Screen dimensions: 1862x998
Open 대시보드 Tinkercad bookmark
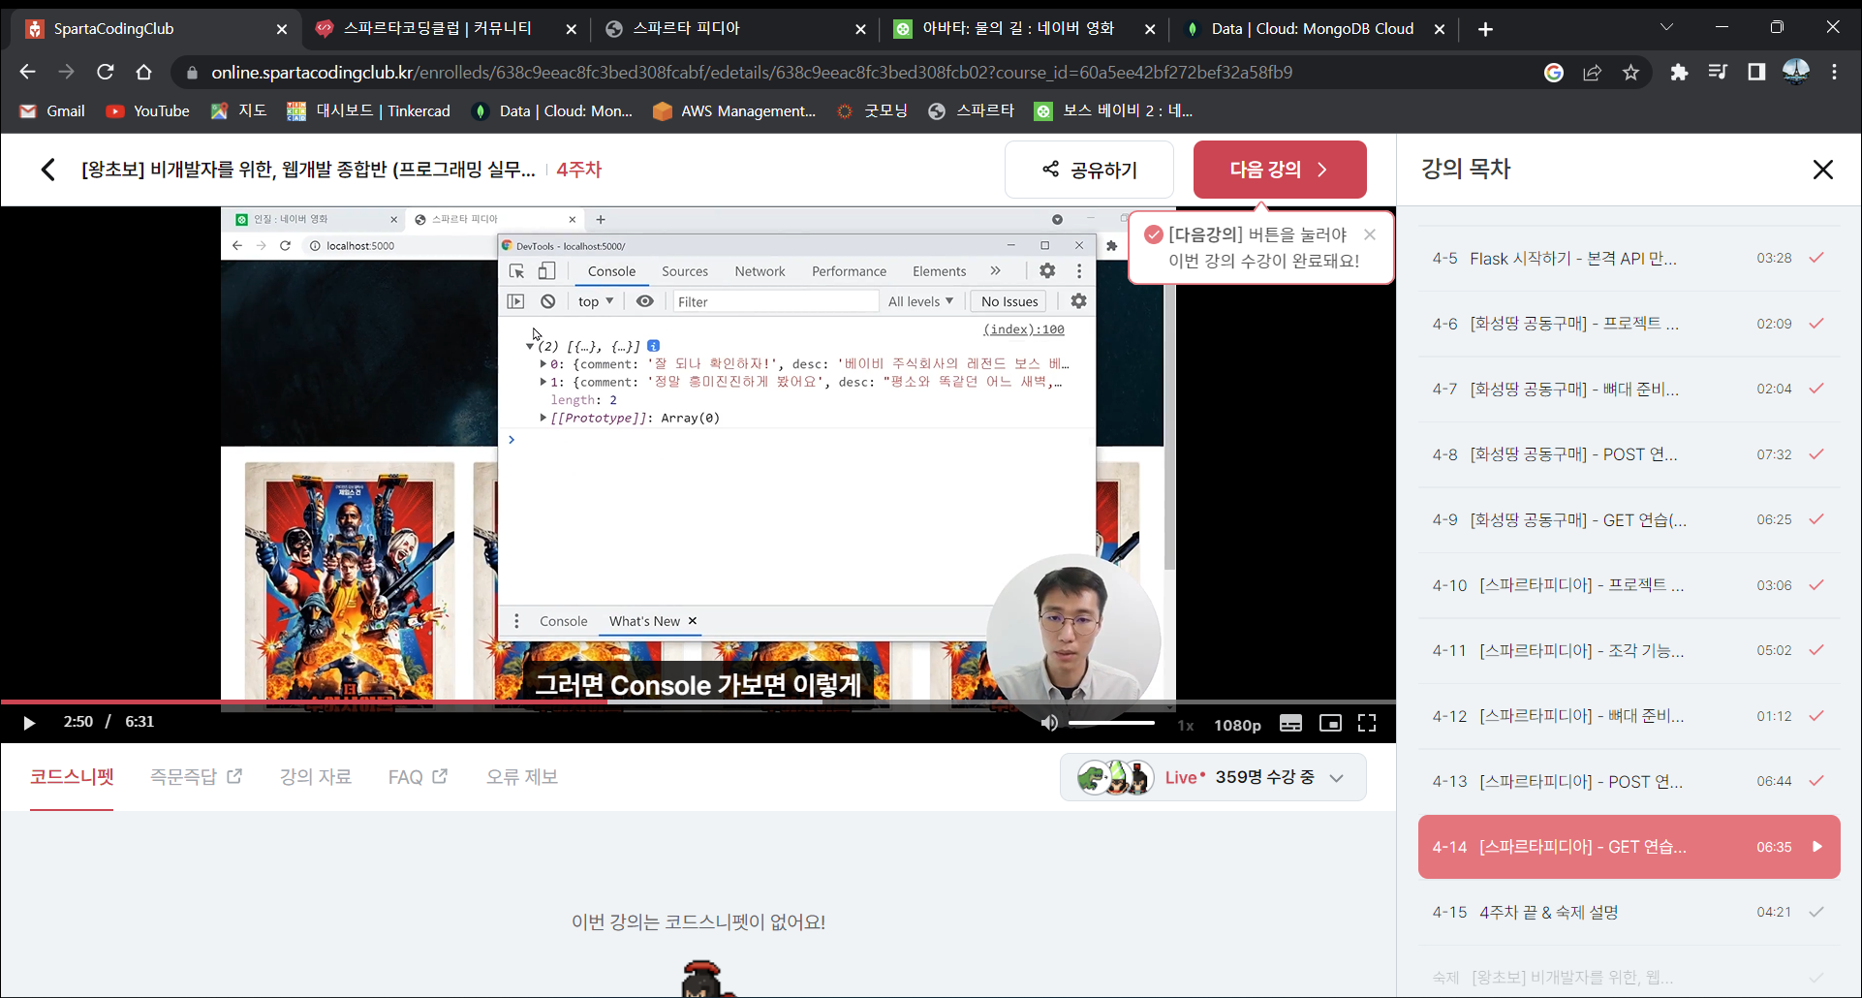(368, 110)
